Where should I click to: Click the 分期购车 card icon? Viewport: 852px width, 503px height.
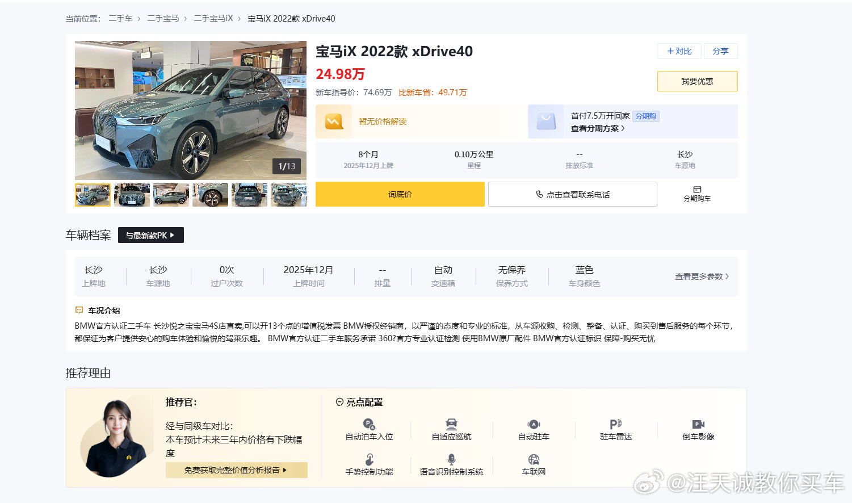(x=697, y=190)
